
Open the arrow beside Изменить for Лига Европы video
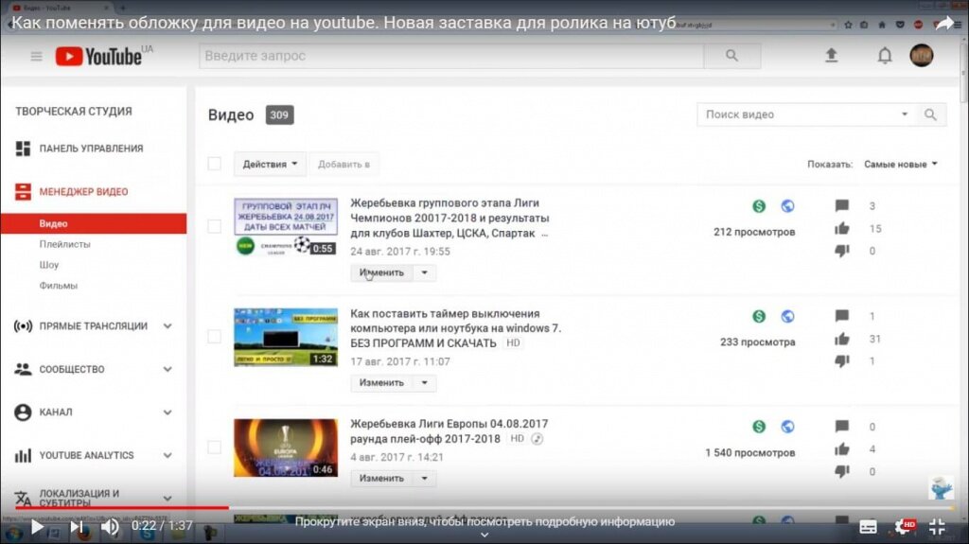(x=425, y=479)
